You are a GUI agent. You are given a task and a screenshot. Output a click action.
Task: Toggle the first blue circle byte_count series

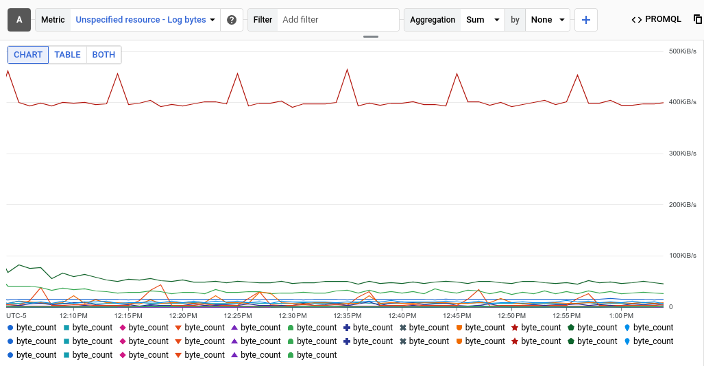[x=32, y=328]
